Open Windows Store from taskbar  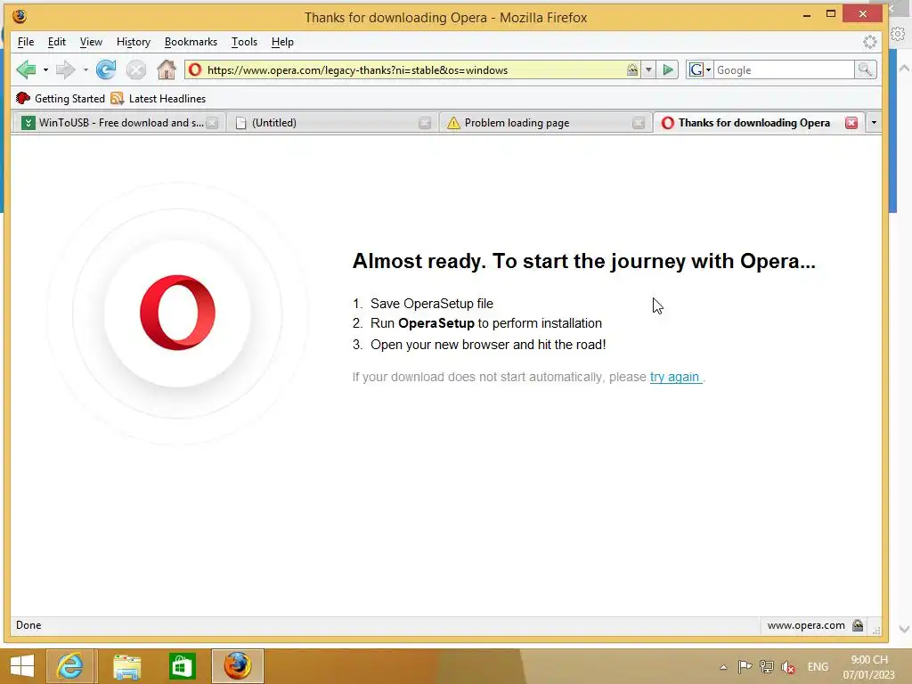point(182,666)
